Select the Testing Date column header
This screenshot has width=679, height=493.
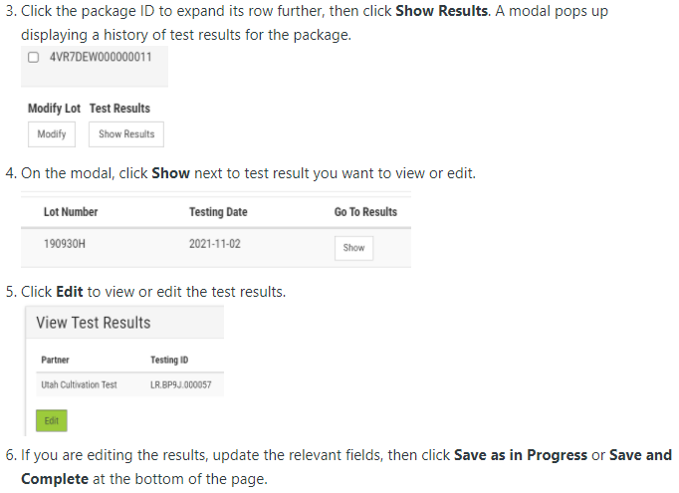pyautogui.click(x=218, y=212)
